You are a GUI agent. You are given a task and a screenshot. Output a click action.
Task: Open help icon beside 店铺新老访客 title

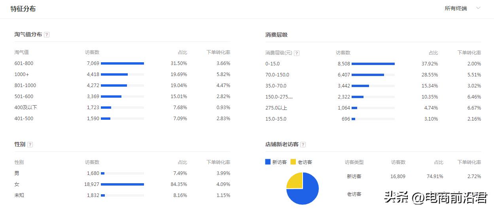303,145
